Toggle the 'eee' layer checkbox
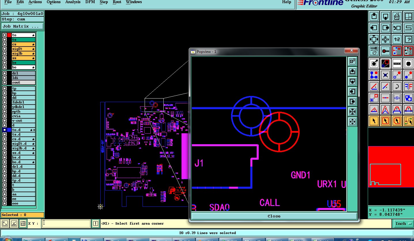 [x=5, y=203]
